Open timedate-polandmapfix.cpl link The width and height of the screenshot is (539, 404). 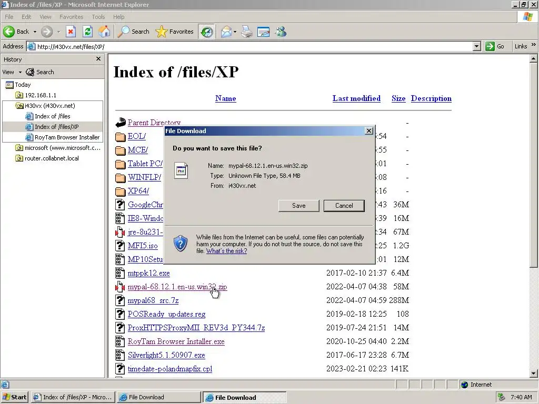point(170,369)
